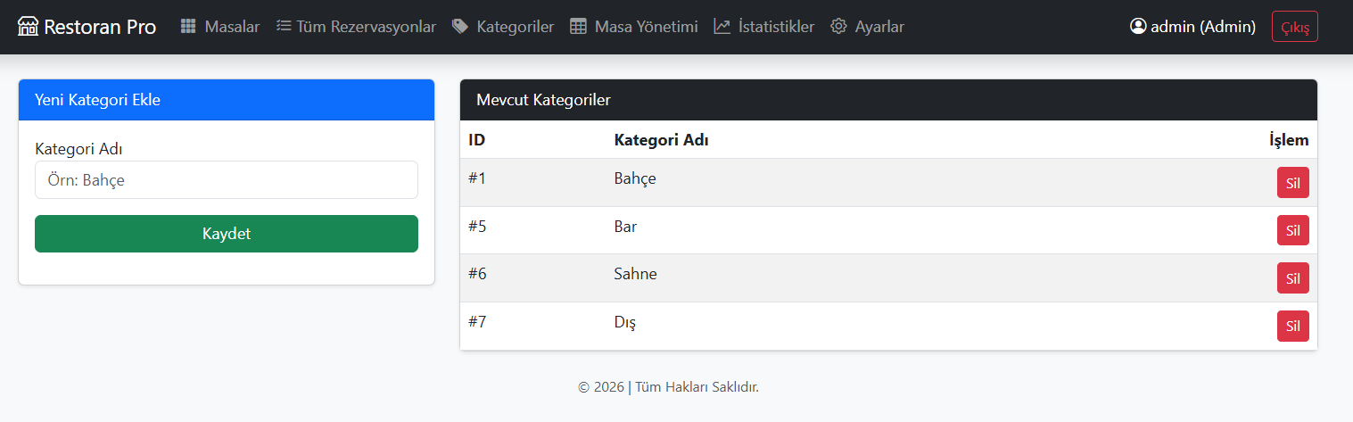1353x422 pixels.
Task: Click the Masa Yönetimi table icon
Action: 578,27
